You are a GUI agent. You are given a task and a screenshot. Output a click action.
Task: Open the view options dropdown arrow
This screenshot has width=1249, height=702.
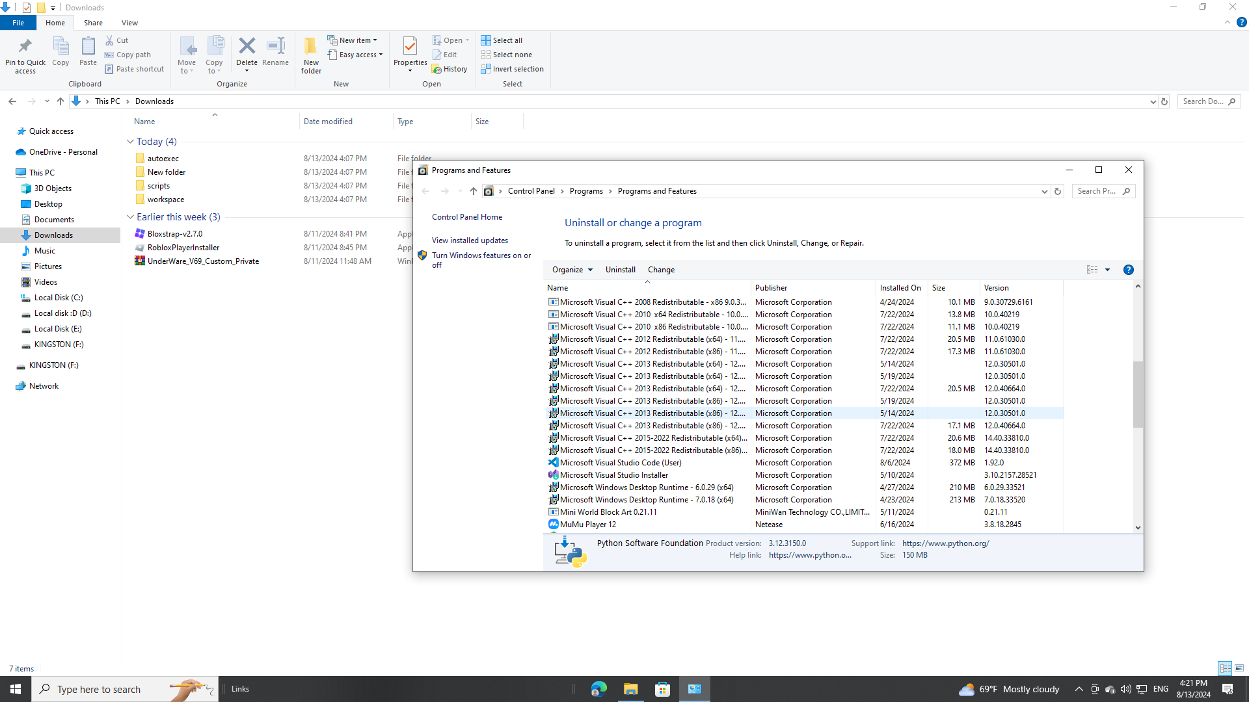pyautogui.click(x=1107, y=270)
